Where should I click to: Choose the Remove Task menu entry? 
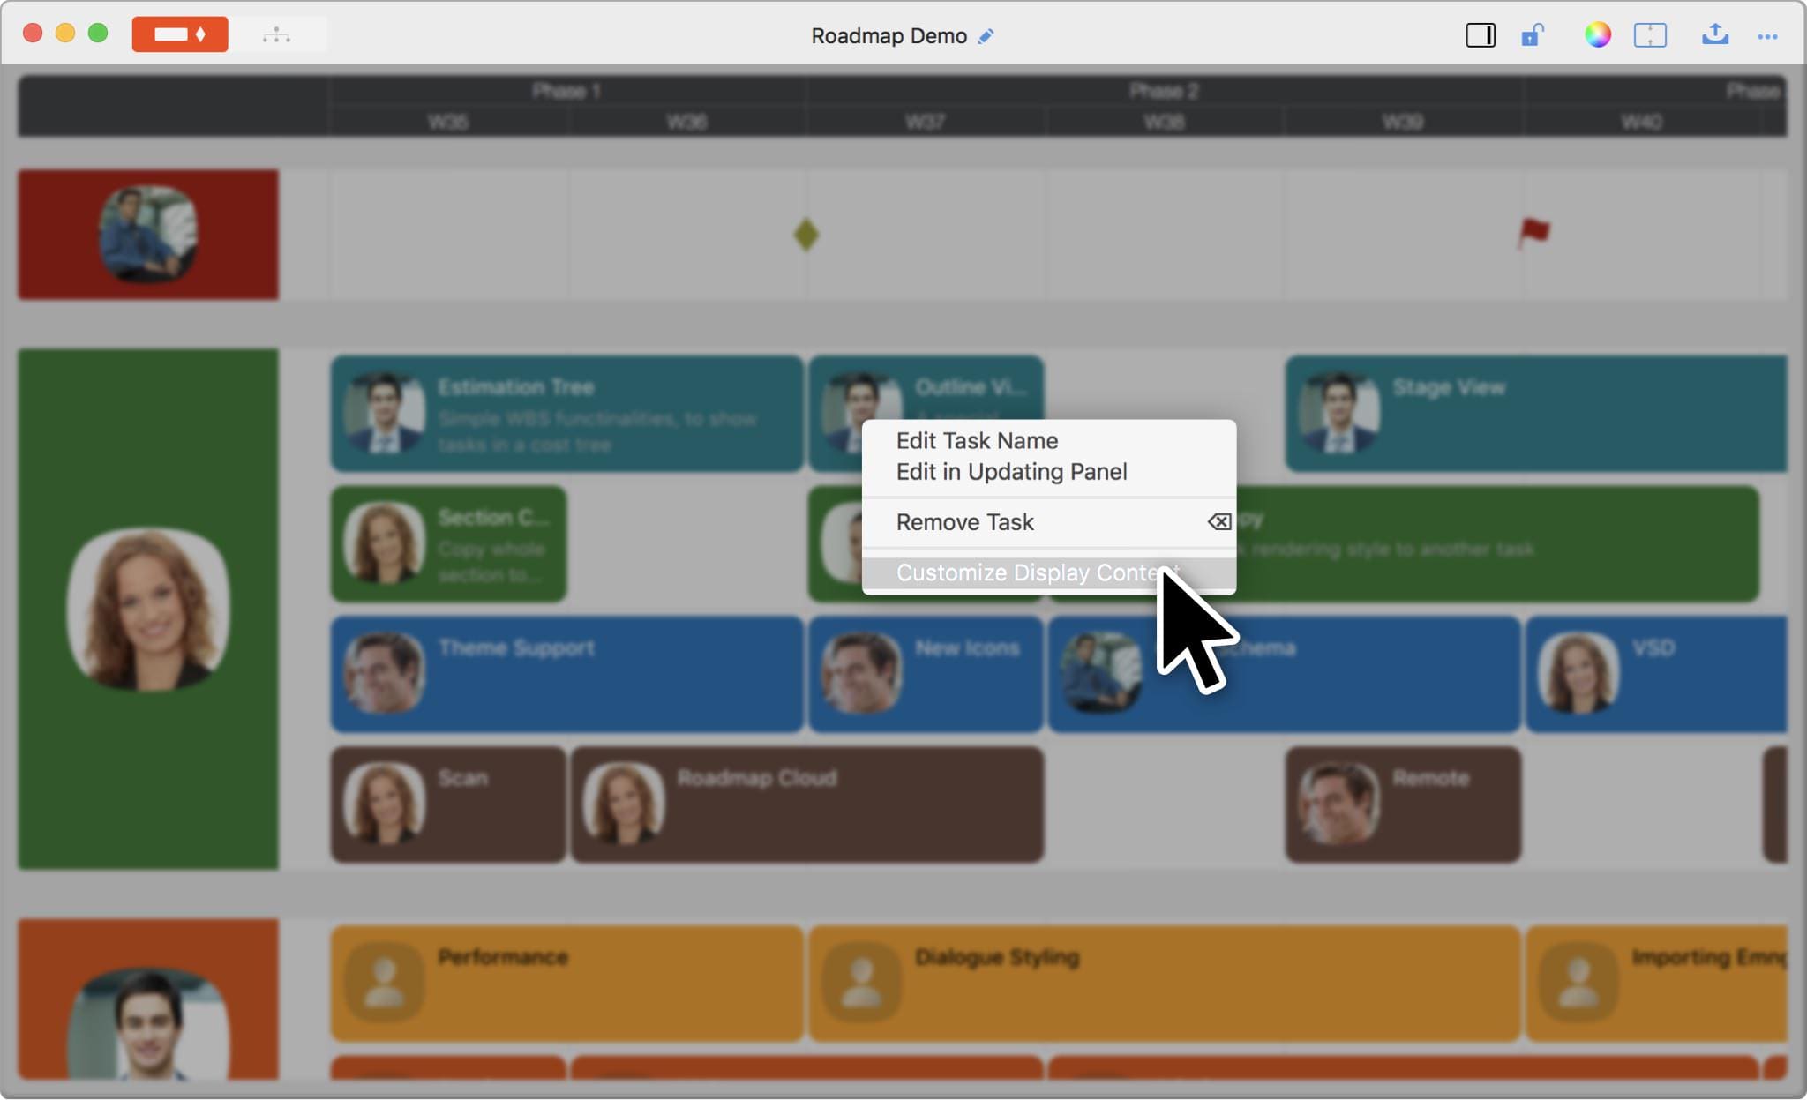964,522
